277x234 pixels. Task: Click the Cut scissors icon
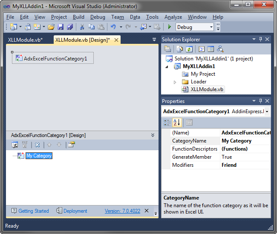tap(82, 27)
